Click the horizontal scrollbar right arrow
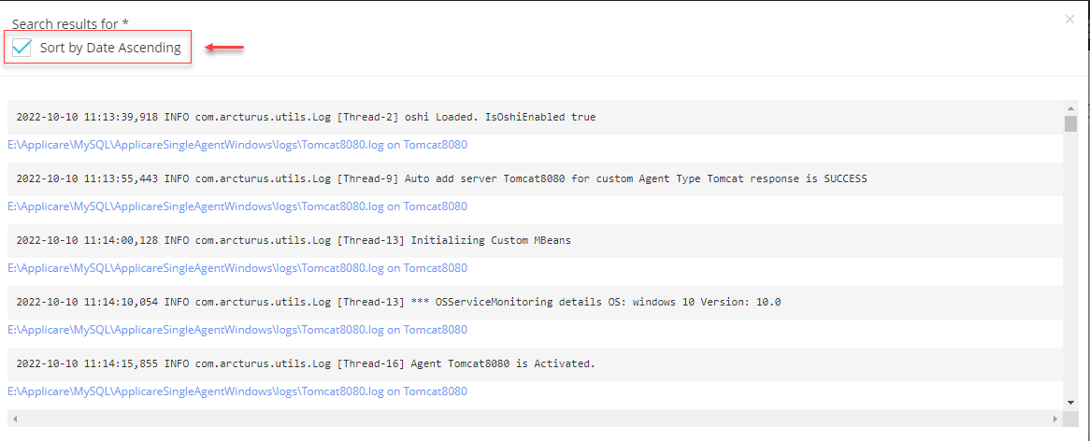This screenshot has width=1090, height=441. (1056, 418)
